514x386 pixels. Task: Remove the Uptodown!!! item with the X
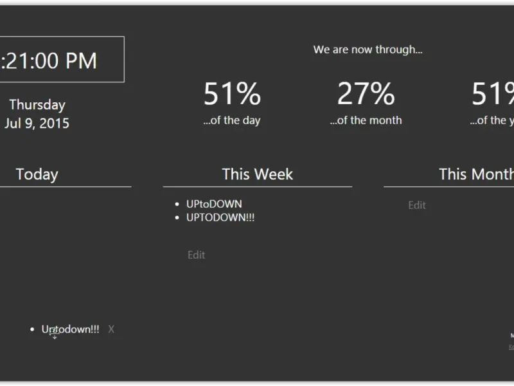coord(111,329)
